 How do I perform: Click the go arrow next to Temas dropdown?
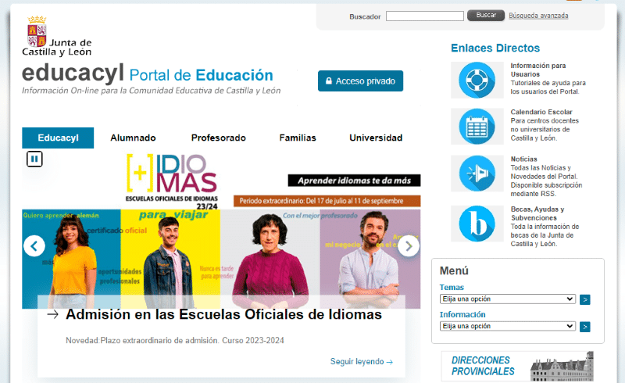pos(584,299)
